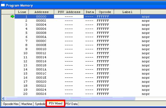The height and width of the screenshot is (108, 166).
Task: Click the nopr instruction on line 11
Action: pos(146,57)
